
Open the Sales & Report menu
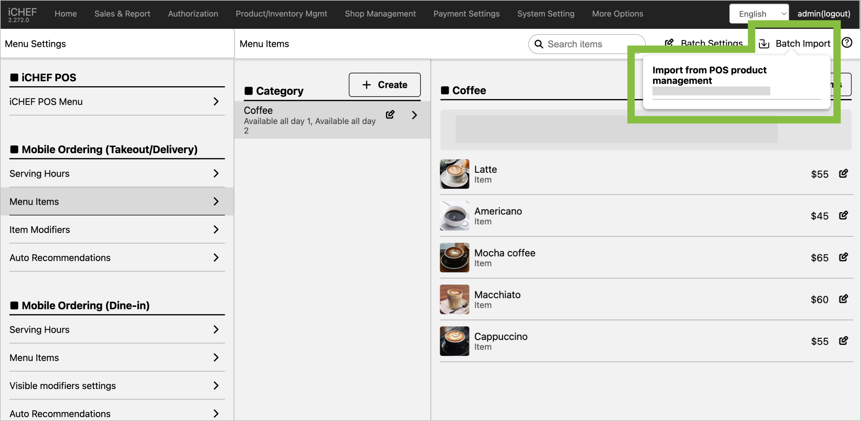point(122,14)
